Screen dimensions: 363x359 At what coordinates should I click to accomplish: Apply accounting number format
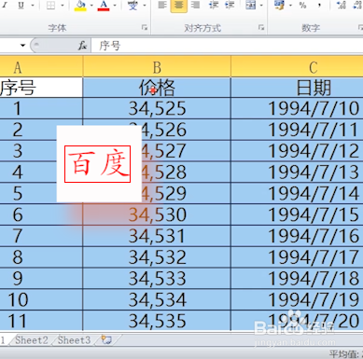[x=280, y=5]
